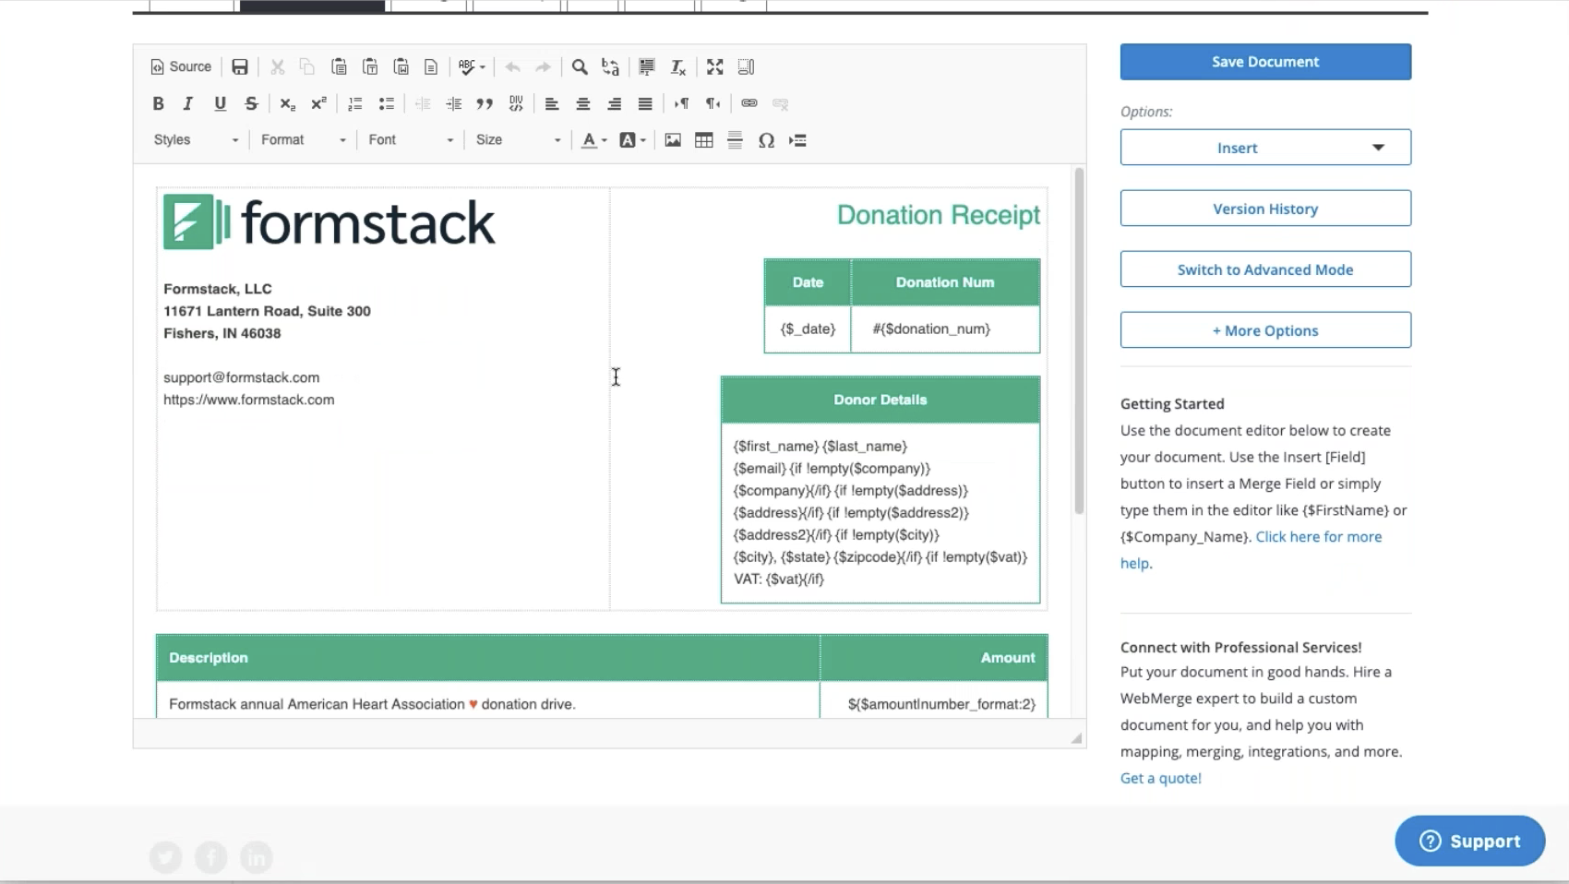
Task: Open Version History
Action: click(x=1265, y=209)
